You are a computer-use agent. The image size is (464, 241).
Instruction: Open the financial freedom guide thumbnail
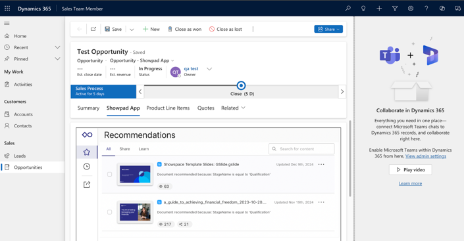135,212
